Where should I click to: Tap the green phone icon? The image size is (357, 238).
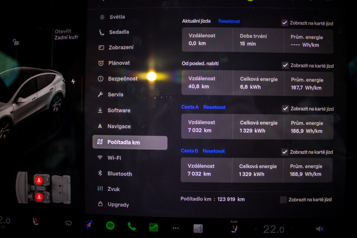[131, 227]
